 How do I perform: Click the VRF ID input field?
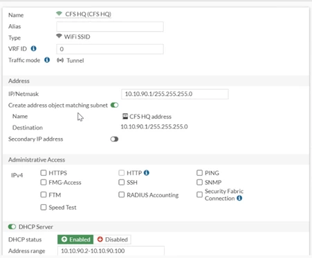point(110,49)
